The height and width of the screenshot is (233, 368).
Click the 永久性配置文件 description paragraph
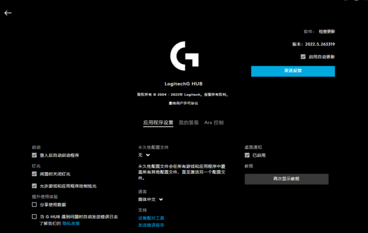[182, 172]
